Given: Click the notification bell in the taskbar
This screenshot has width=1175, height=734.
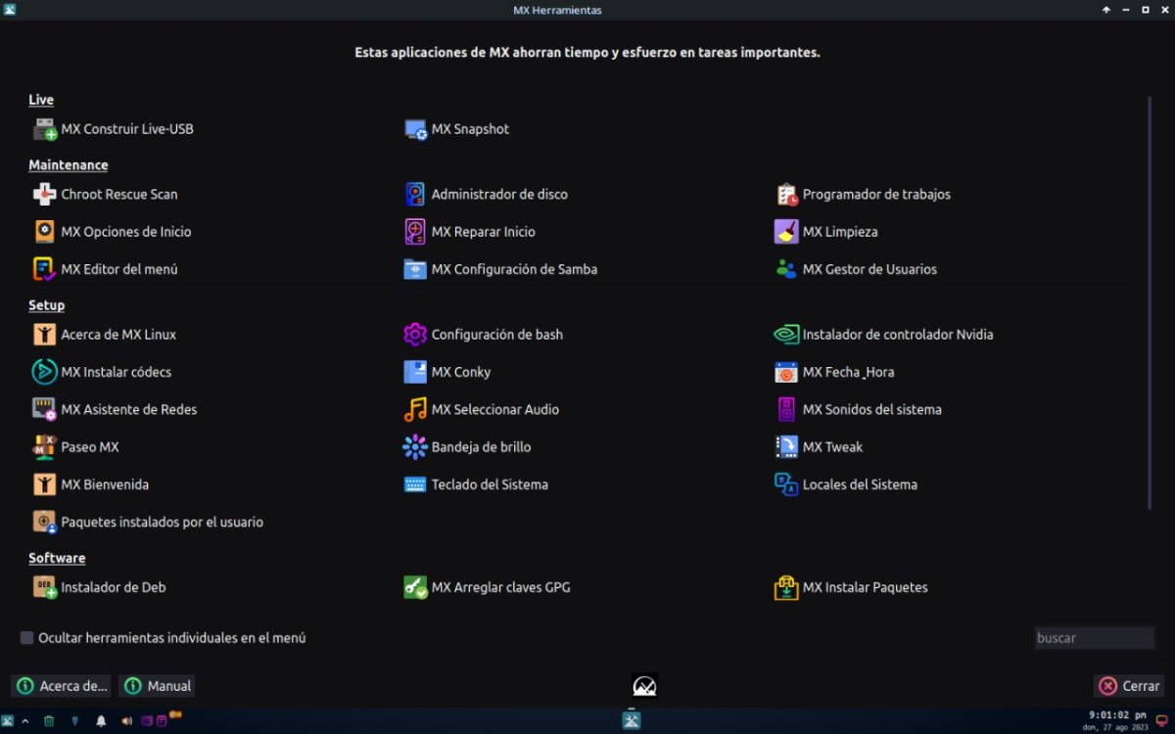Looking at the screenshot, I should pos(101,721).
